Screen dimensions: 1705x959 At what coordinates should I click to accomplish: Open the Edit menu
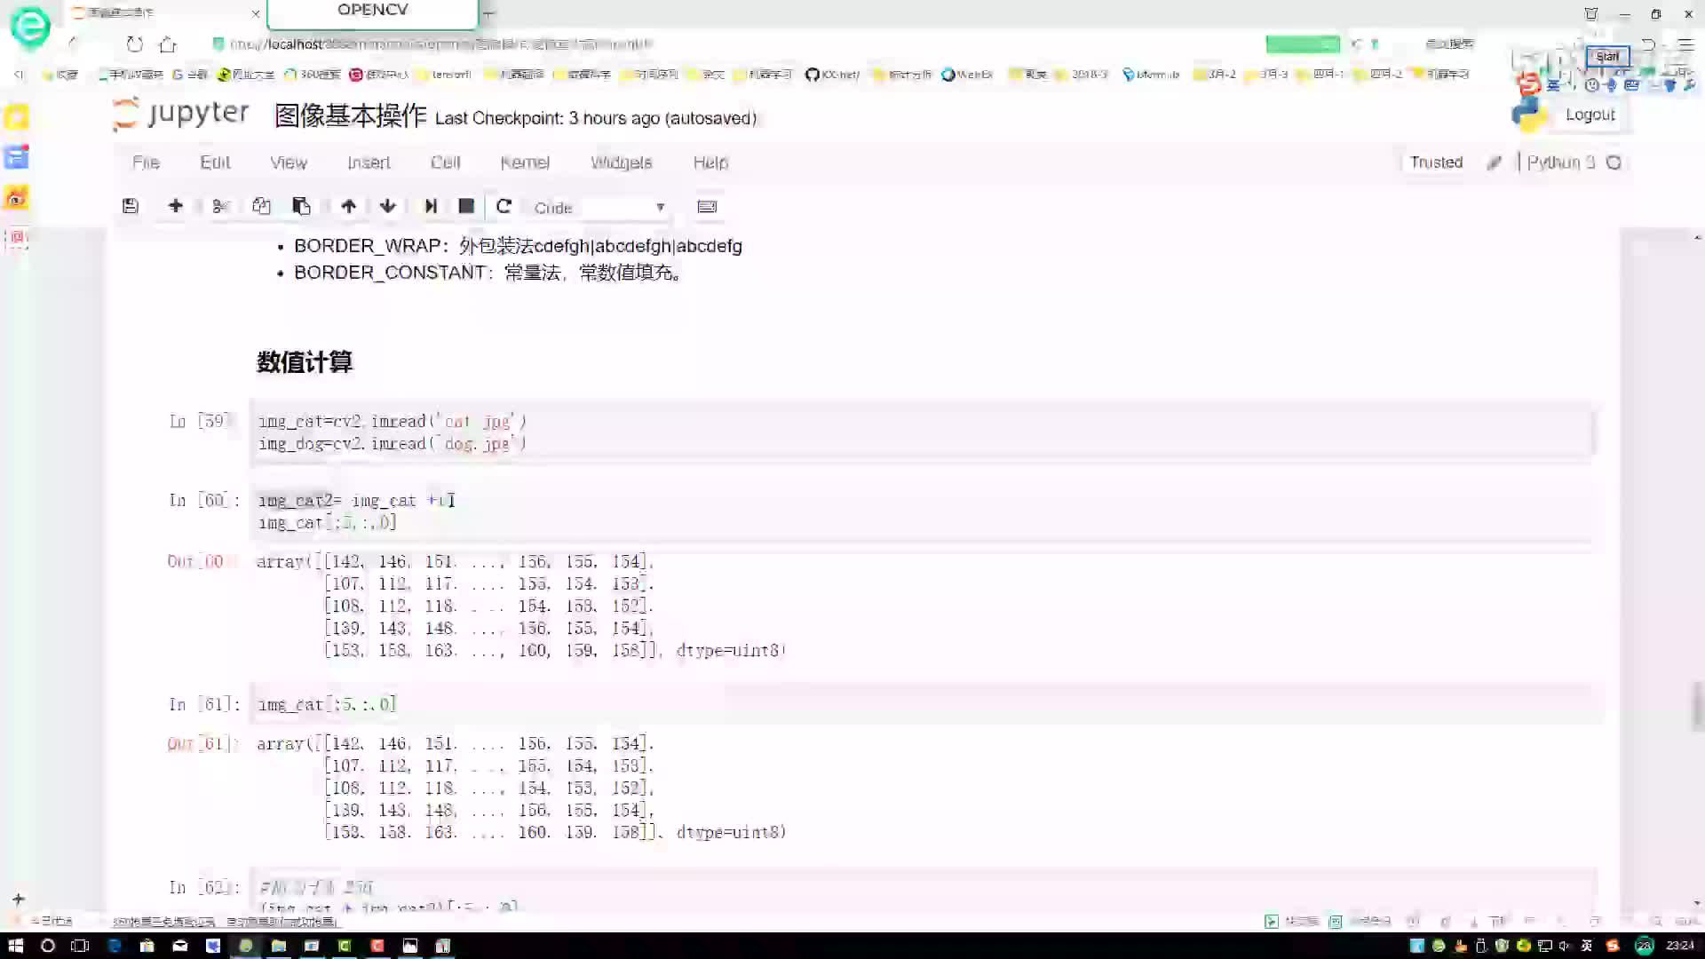215,162
